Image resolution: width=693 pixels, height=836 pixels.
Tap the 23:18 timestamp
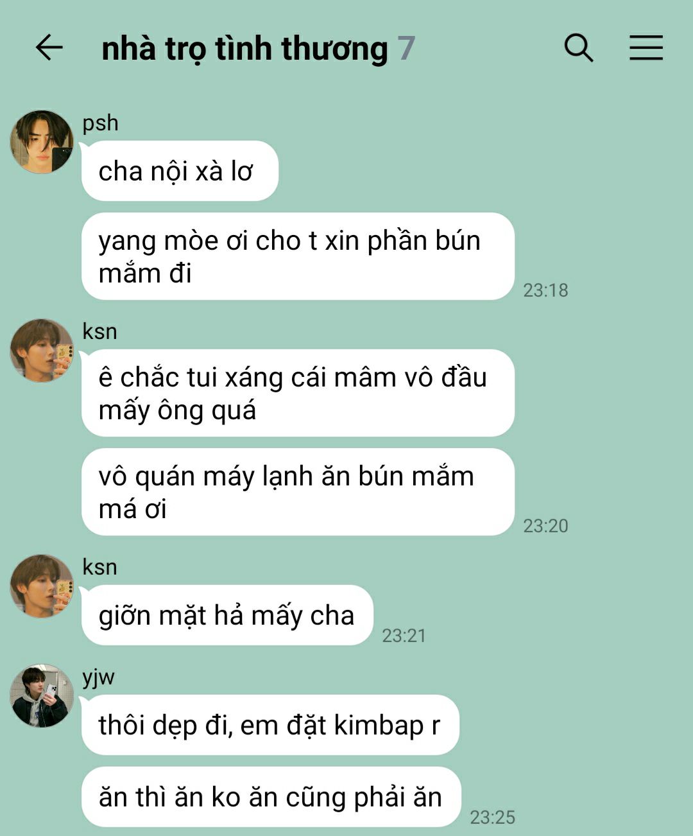tap(545, 290)
